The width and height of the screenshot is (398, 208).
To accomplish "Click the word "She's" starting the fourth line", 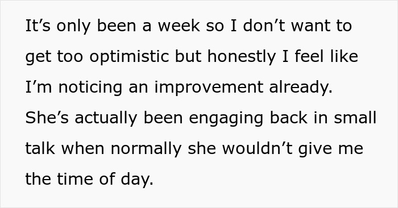I will [x=47, y=118].
